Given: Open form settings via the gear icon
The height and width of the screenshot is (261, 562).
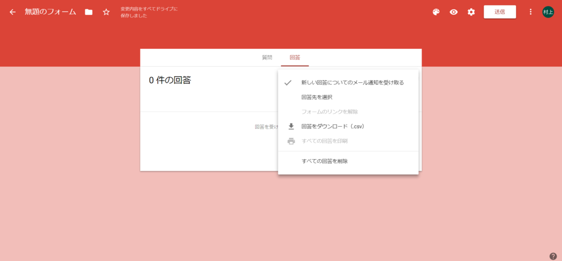Looking at the screenshot, I should (x=471, y=12).
